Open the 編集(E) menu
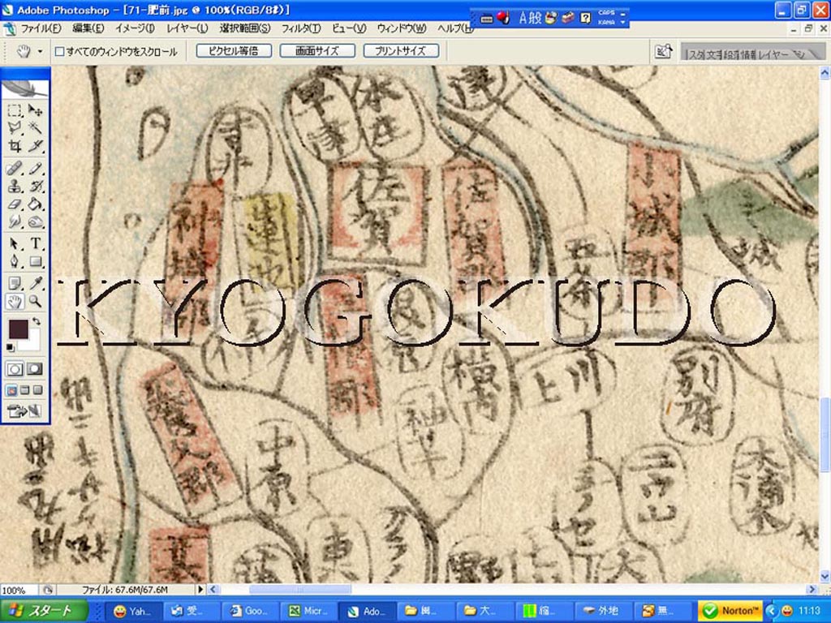831x623 pixels. coord(88,28)
